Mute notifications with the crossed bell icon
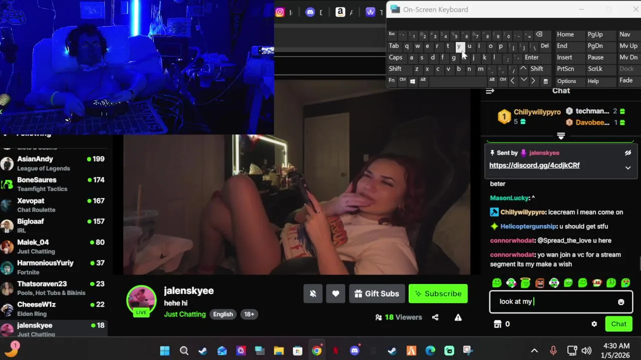Image resolution: width=641 pixels, height=360 pixels. (313, 293)
